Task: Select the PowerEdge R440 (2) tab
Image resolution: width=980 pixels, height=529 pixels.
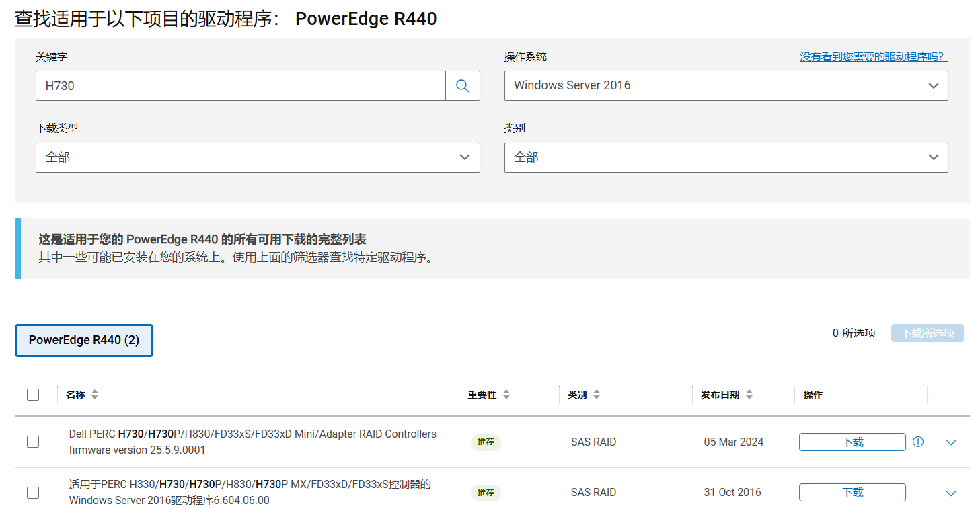Action: (83, 340)
